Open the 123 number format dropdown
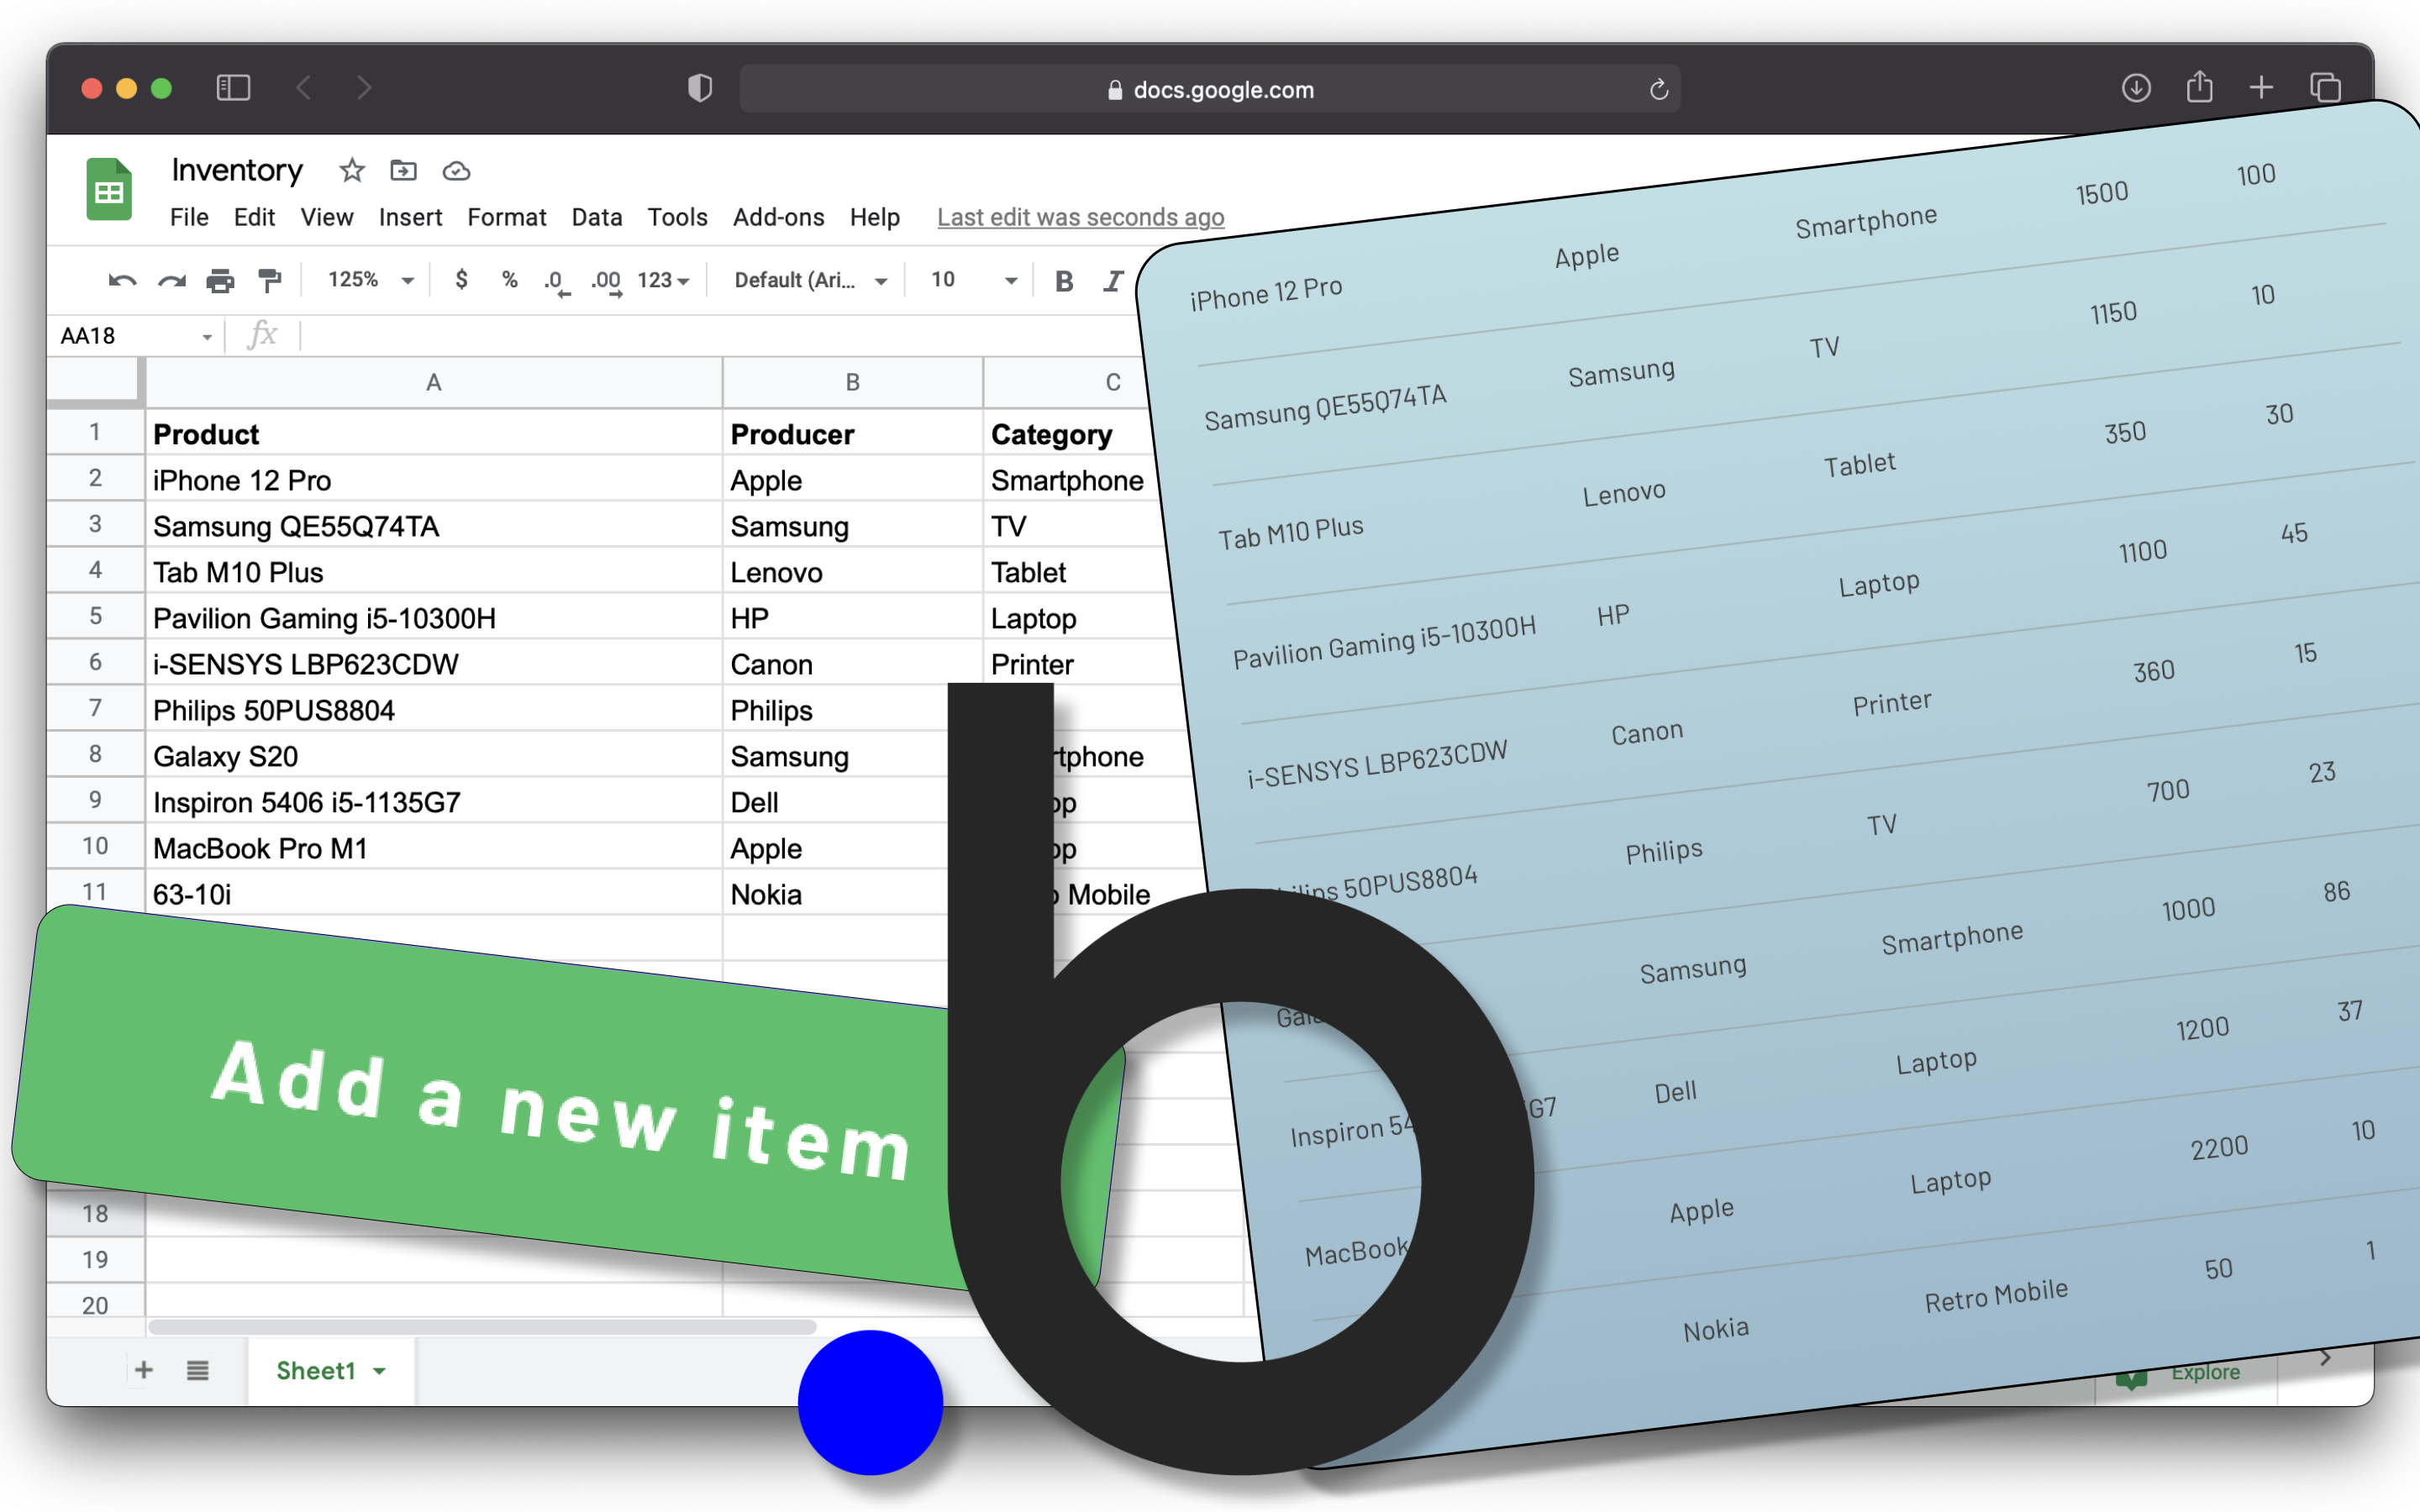Screen dimensions: 2420x1512 click(663, 281)
